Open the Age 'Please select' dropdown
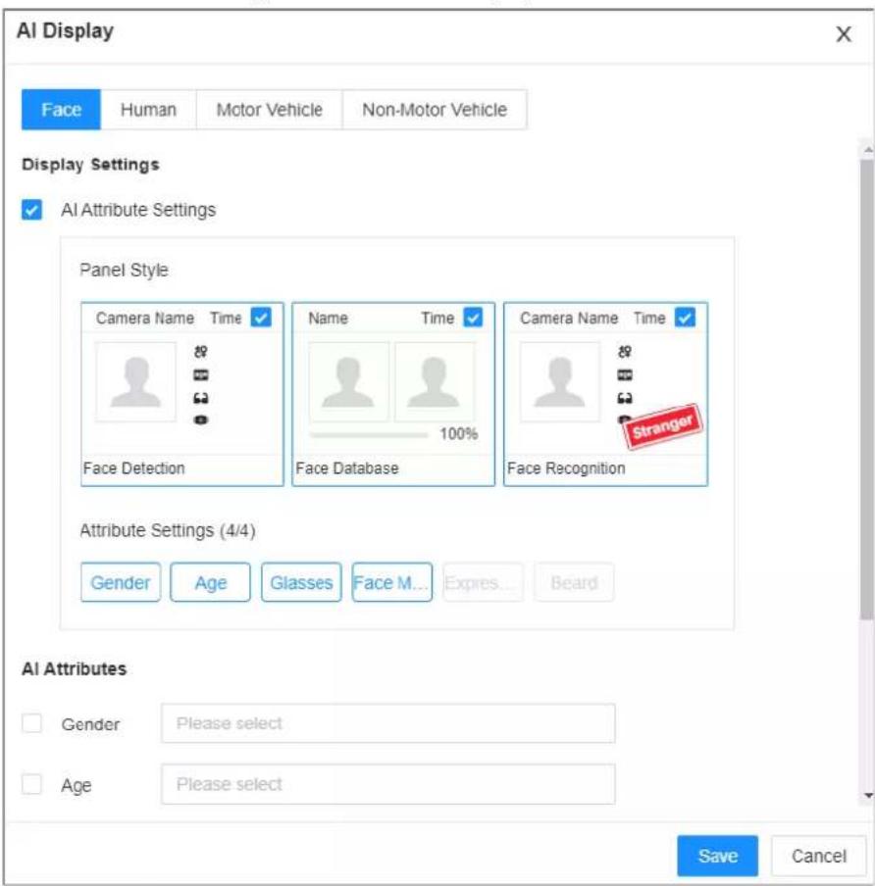This screenshot has height=886, width=875. tap(388, 784)
